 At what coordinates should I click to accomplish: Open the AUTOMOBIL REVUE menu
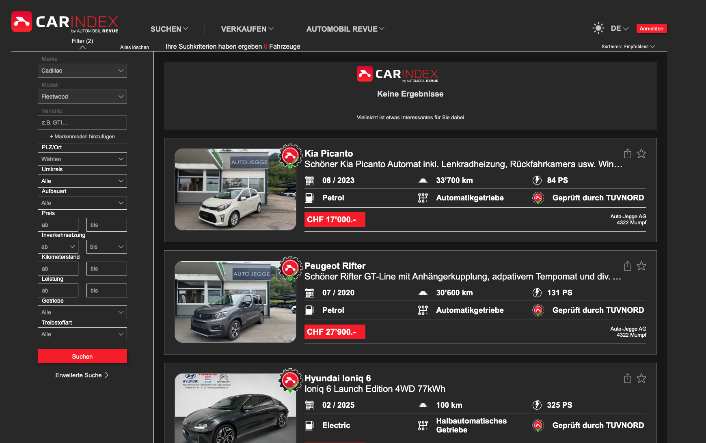tap(345, 29)
